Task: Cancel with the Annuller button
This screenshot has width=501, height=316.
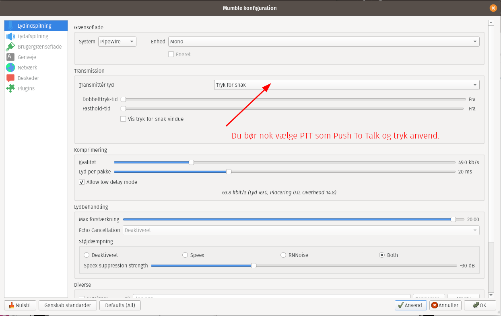Action: [x=445, y=305]
